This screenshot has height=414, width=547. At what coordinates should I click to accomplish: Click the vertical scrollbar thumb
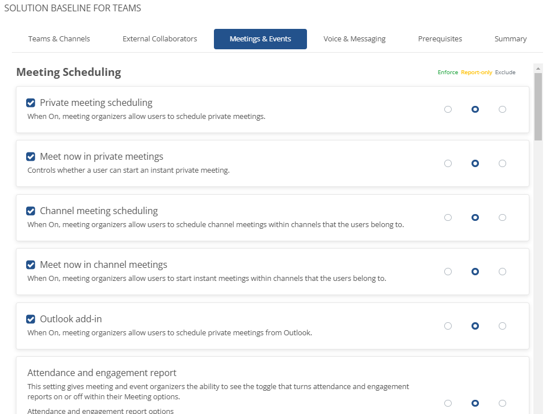point(538,106)
